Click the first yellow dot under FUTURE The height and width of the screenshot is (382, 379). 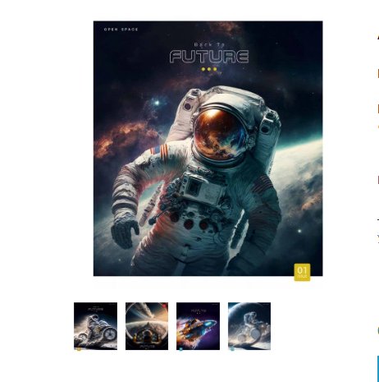[x=203, y=69]
